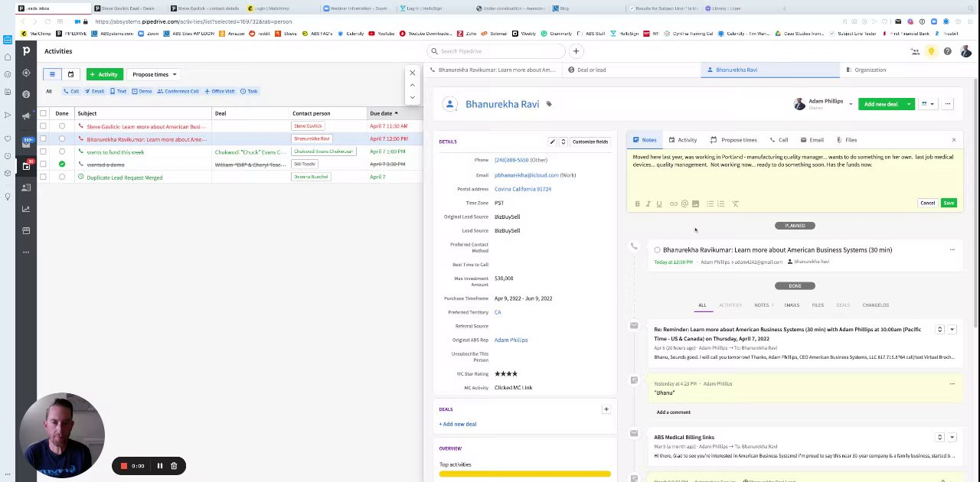This screenshot has height=482, width=980.
Task: Open the Leads target icon in Pipedrive sidebar
Action: [26, 73]
